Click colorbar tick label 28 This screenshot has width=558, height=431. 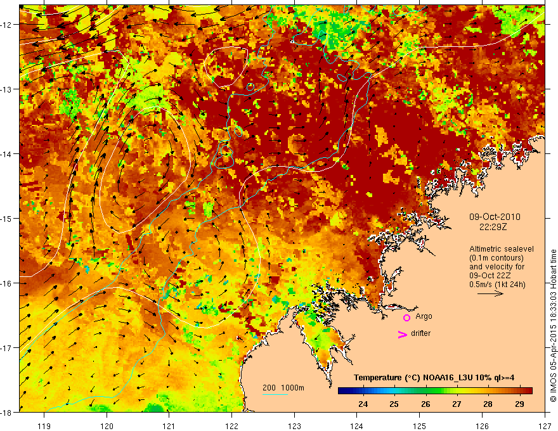[x=488, y=404]
